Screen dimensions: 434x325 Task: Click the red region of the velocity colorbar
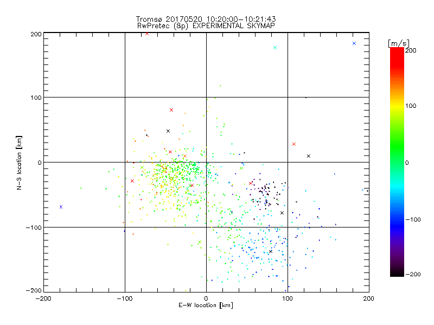tap(397, 57)
